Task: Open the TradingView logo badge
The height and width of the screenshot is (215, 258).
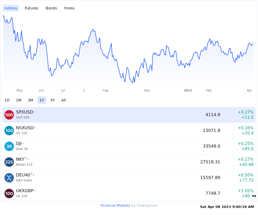Action: pos(254,196)
